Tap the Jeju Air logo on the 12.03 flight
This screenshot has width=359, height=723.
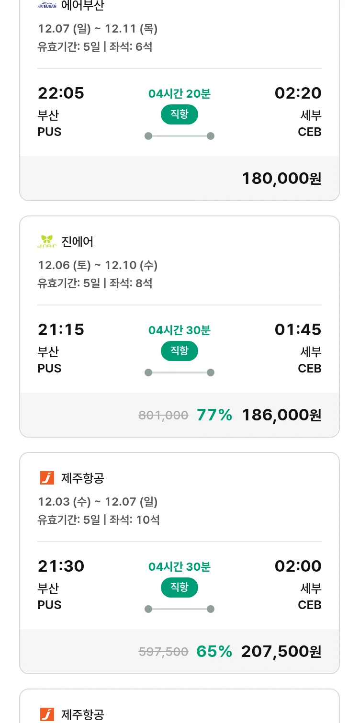tap(47, 478)
